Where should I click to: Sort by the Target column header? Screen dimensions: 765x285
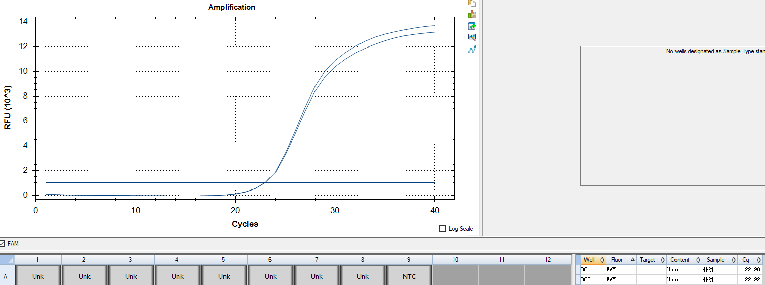tap(651, 260)
